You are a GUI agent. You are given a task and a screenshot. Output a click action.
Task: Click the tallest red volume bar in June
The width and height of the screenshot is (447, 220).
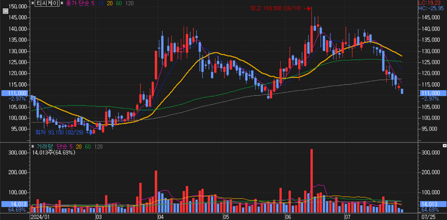(312, 180)
